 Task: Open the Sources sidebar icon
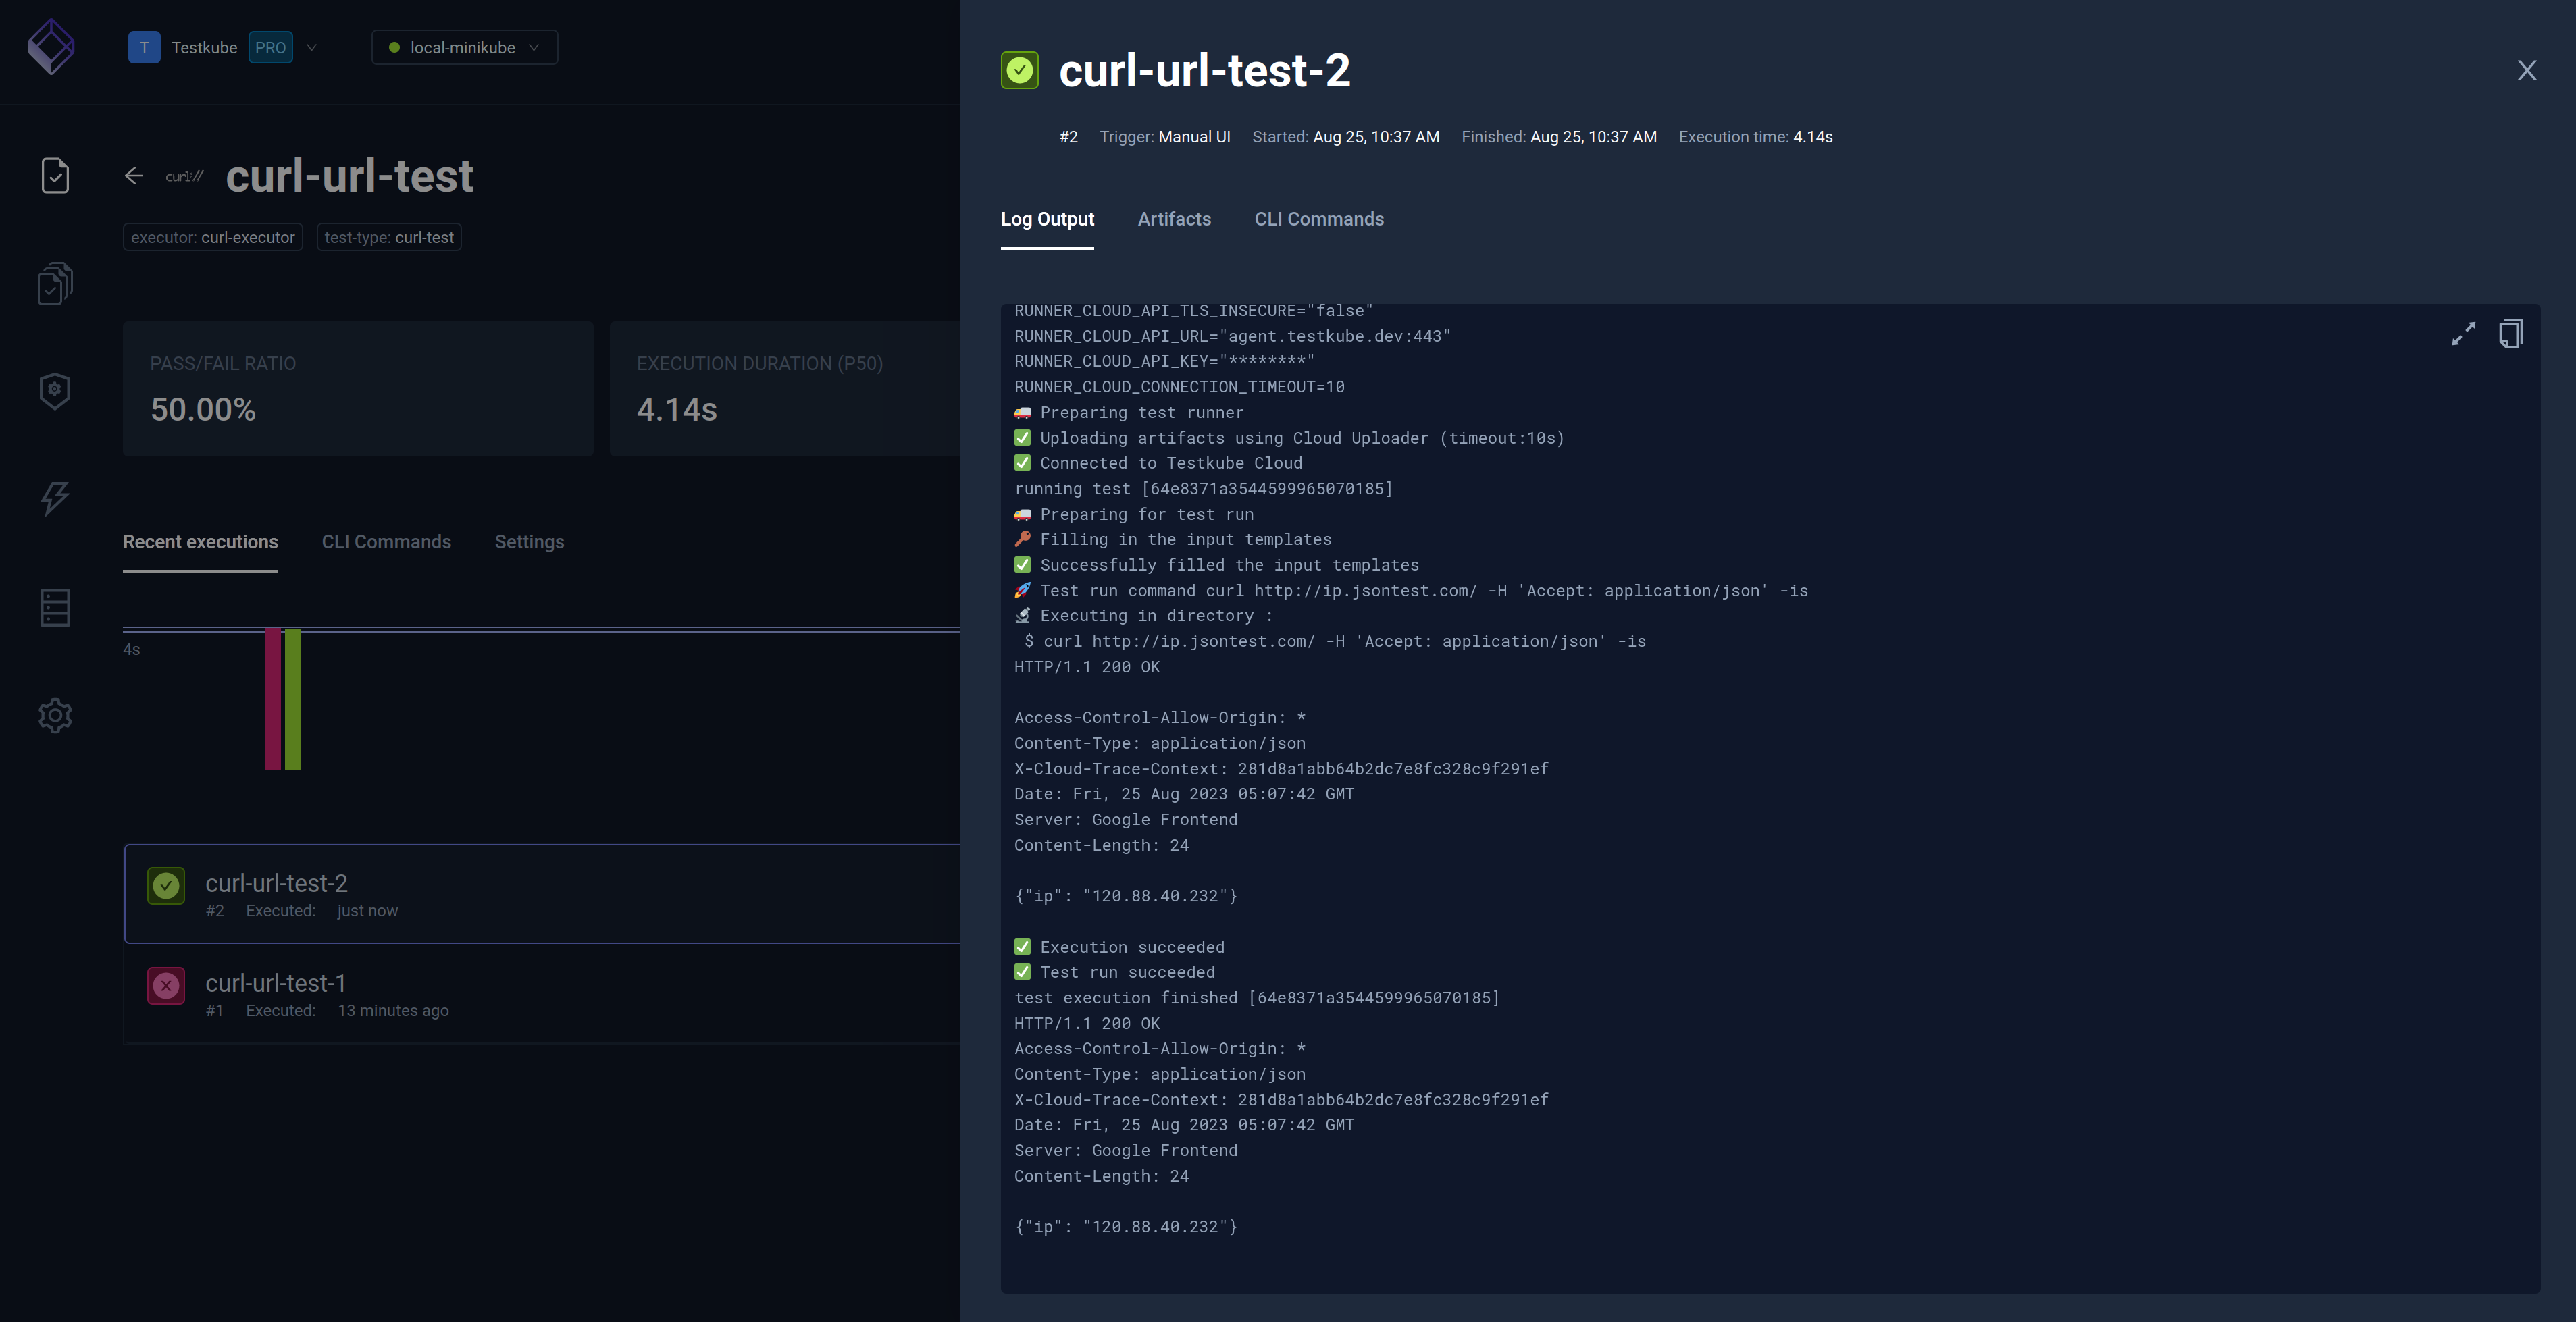point(55,607)
